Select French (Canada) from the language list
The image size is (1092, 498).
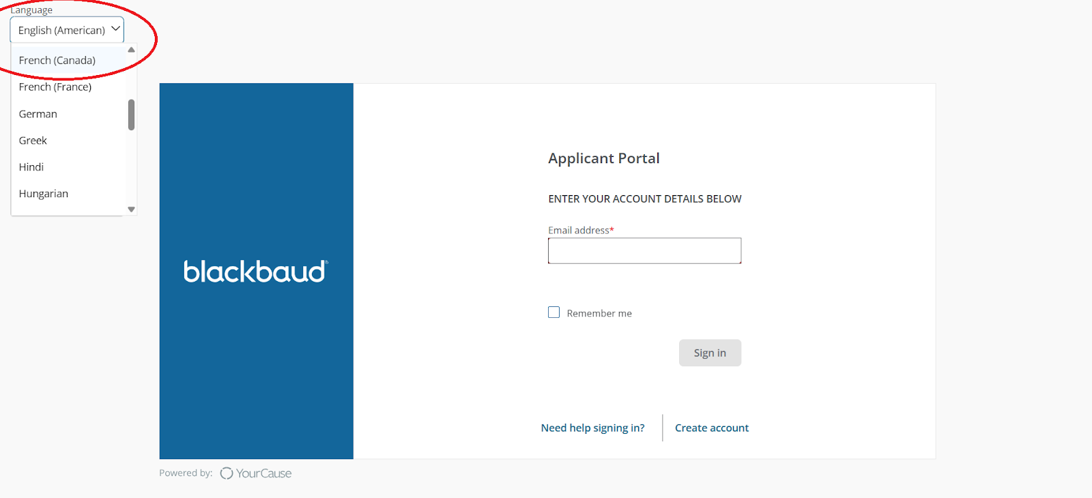(57, 61)
